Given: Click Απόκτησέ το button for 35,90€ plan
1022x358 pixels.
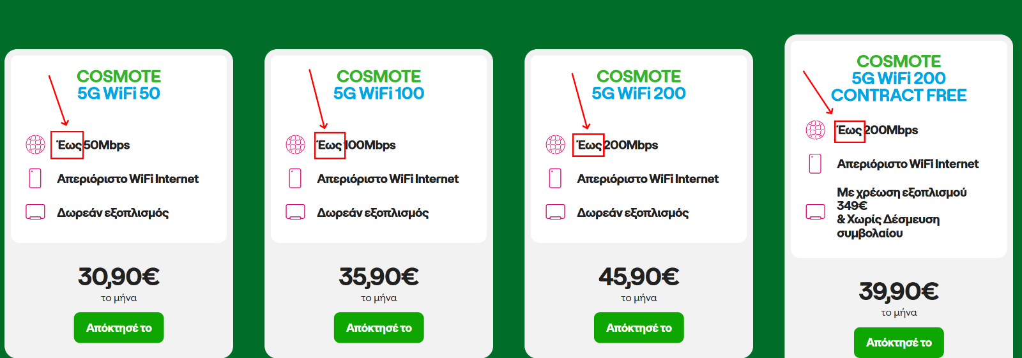Looking at the screenshot, I should [x=379, y=327].
